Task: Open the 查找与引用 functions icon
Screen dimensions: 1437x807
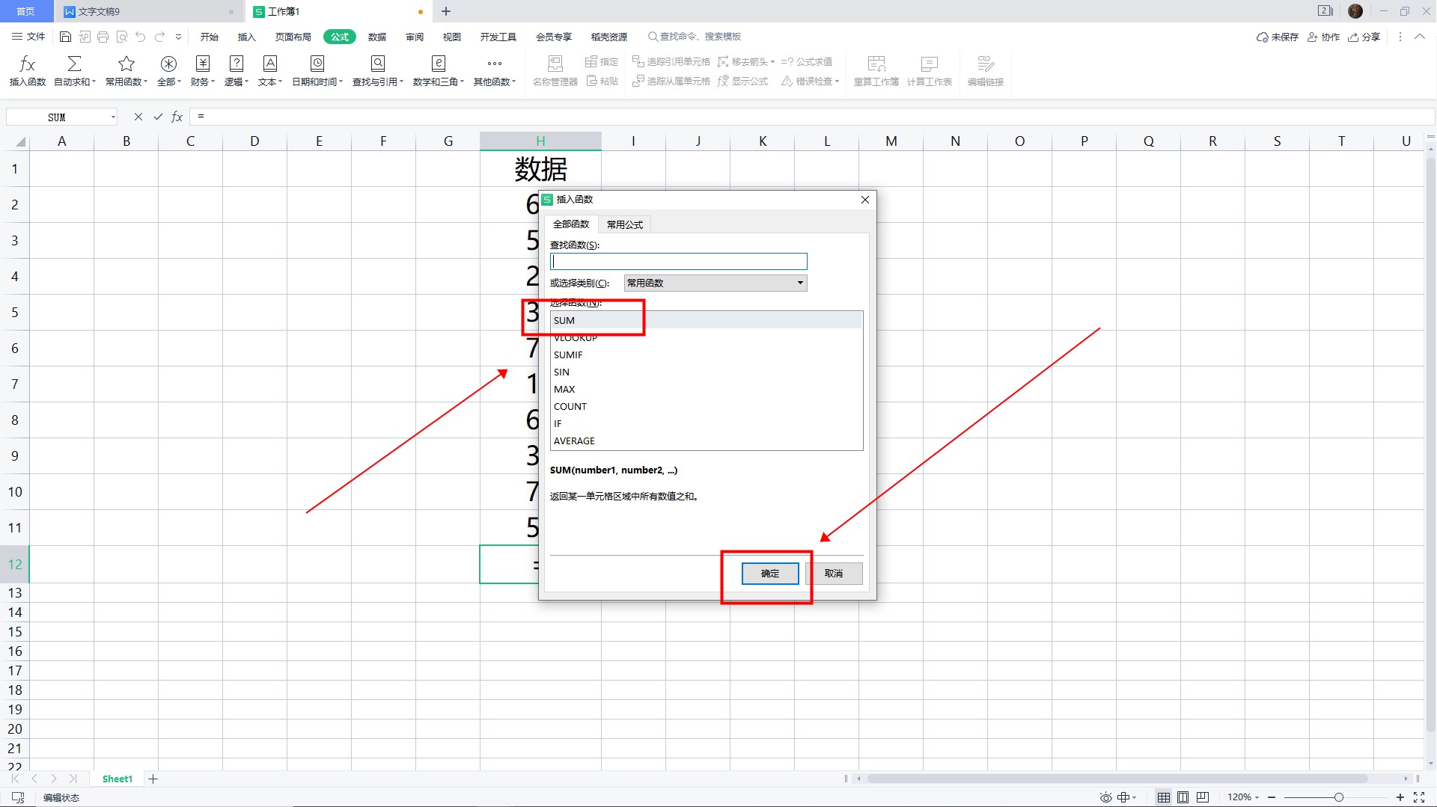Action: 377,64
